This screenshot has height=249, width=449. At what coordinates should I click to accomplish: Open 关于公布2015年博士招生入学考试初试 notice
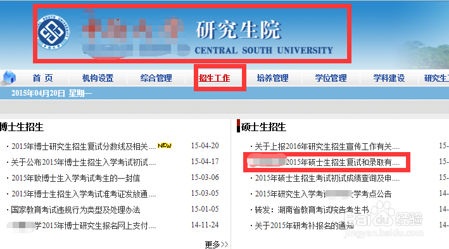84,162
